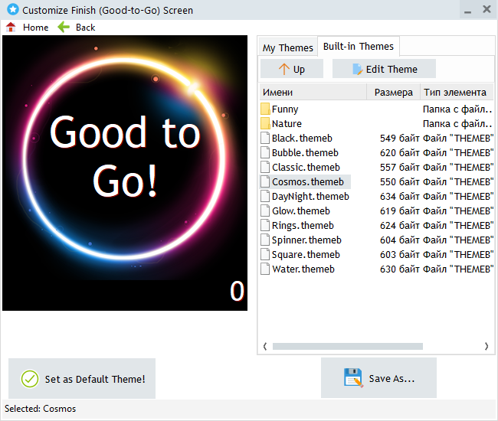Viewport: 498px width, 421px height.
Task: Select the DayNight.themeb file icon
Action: pos(266,197)
